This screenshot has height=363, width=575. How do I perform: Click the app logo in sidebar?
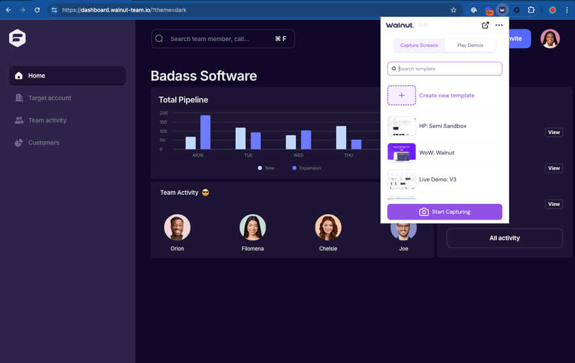coord(17,38)
